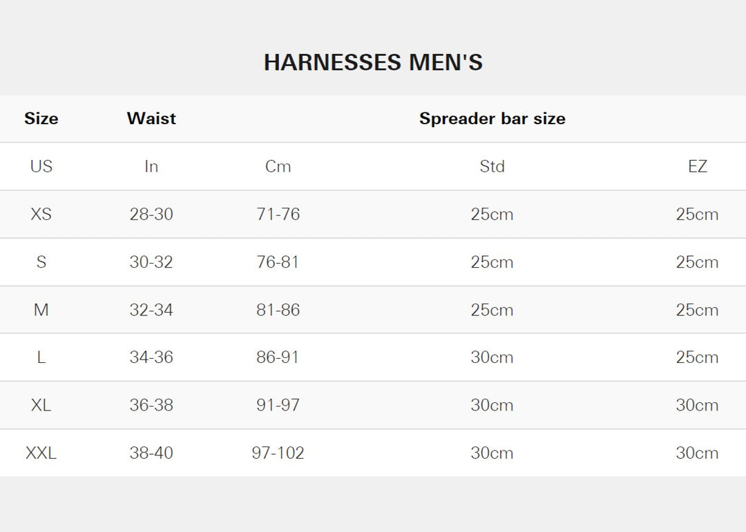This screenshot has height=532, width=746.
Task: Click the Std 30cm value for size L
Action: pos(492,357)
